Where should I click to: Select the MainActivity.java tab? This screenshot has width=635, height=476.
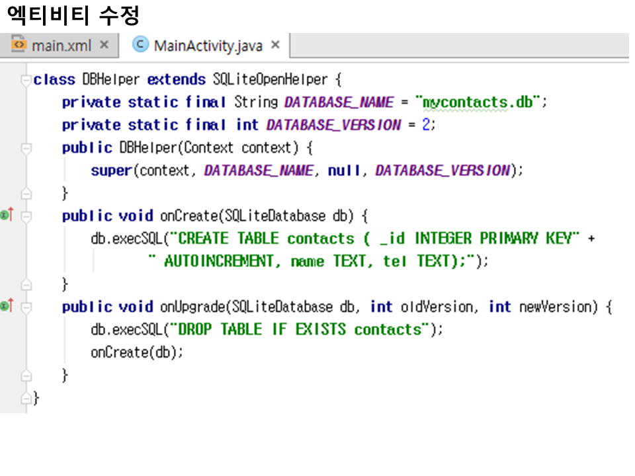coord(208,46)
